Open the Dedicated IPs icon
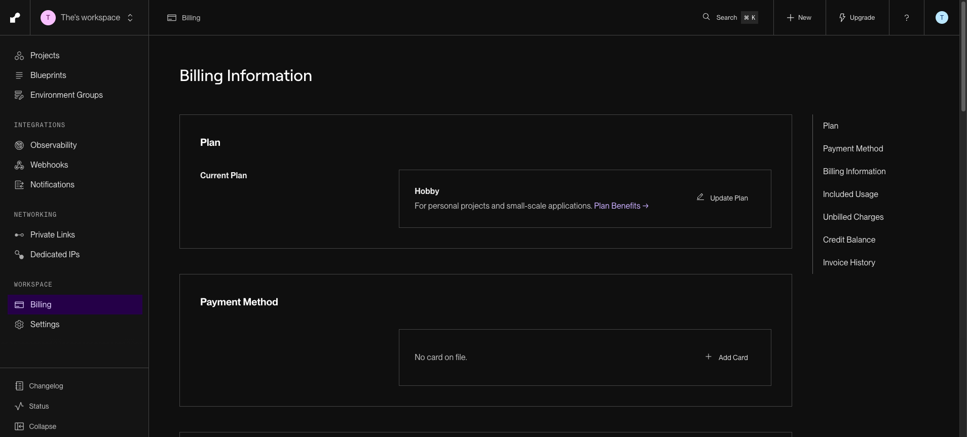This screenshot has height=437, width=967. tap(19, 255)
